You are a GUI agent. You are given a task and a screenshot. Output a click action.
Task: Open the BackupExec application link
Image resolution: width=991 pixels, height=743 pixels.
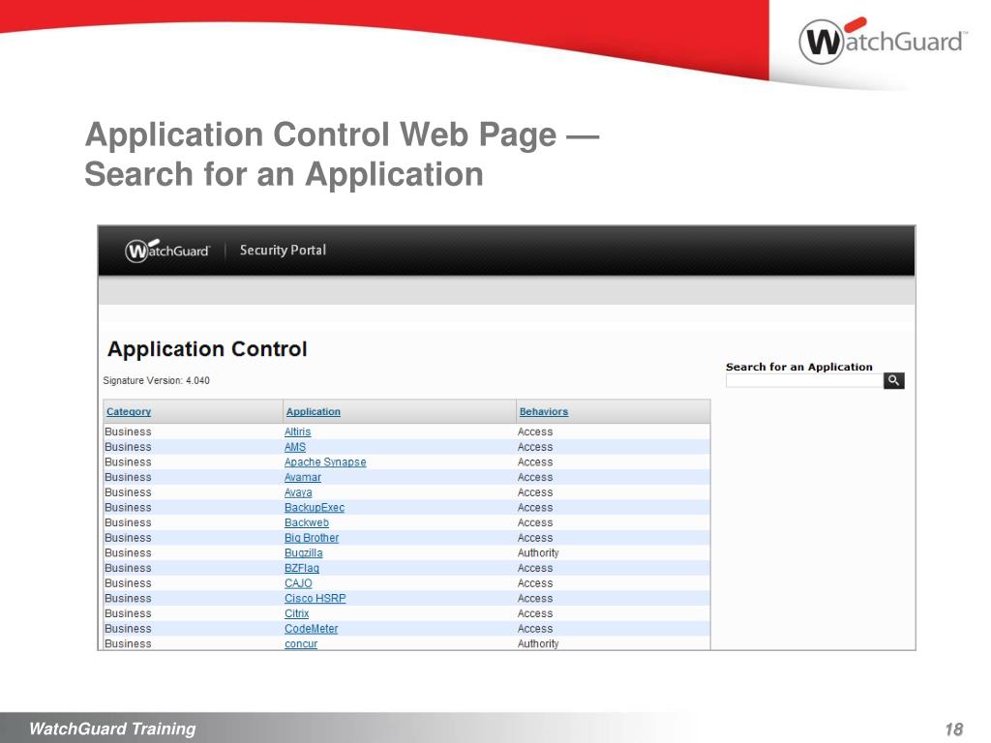[x=315, y=507]
